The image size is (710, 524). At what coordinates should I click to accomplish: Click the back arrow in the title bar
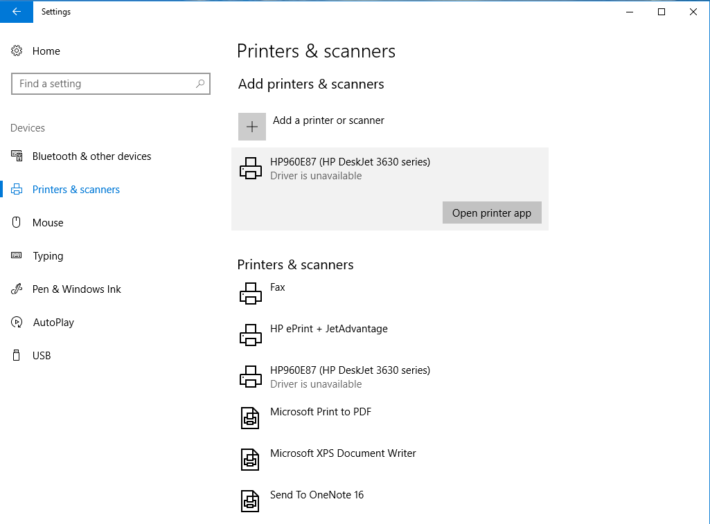pos(16,12)
